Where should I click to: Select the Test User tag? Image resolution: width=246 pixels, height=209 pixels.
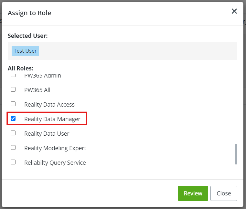25,51
